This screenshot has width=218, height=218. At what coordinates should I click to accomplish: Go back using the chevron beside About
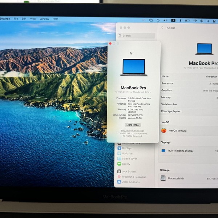162,28
